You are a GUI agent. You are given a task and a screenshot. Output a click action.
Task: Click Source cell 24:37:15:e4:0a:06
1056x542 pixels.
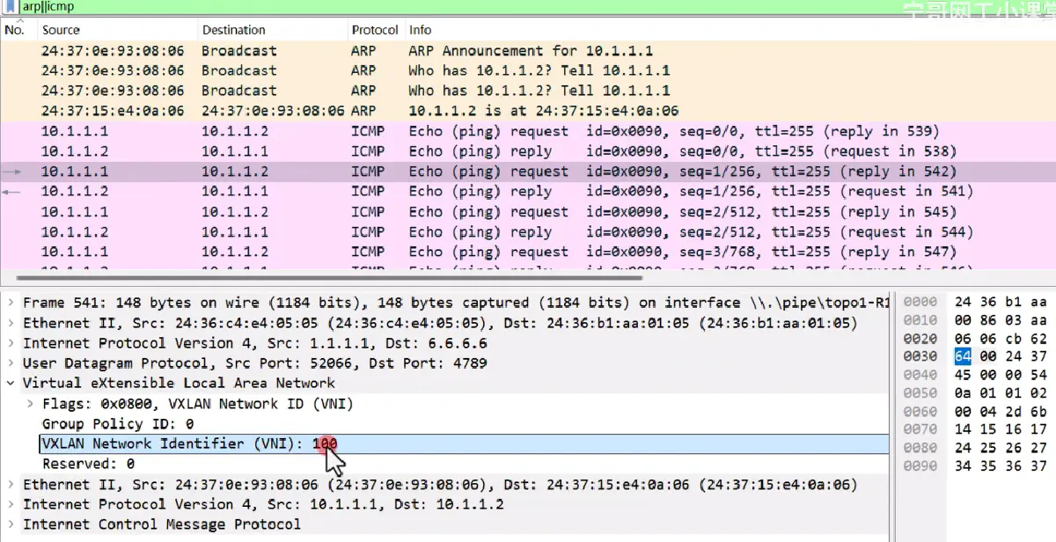point(113,111)
